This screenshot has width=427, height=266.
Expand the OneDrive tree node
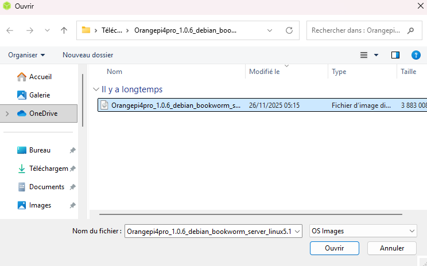tap(7, 114)
